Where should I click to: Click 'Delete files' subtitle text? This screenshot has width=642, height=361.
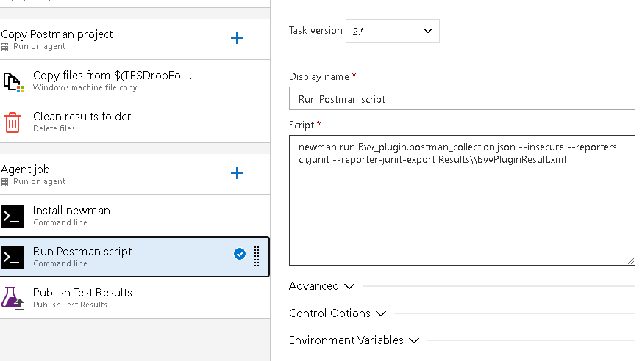point(54,128)
